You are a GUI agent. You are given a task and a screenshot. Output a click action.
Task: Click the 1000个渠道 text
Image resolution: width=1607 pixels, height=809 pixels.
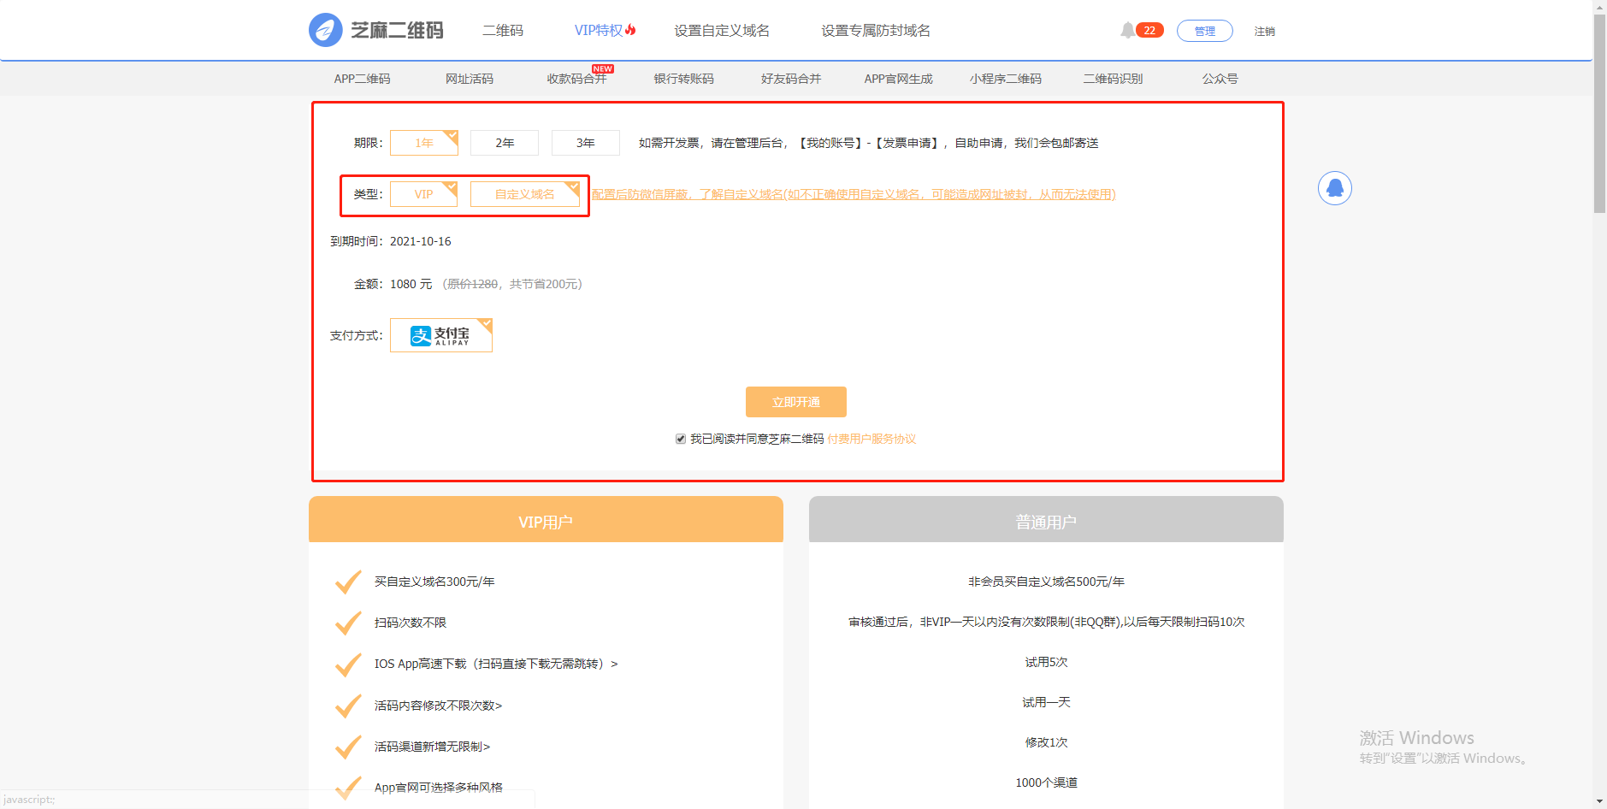click(x=1046, y=782)
